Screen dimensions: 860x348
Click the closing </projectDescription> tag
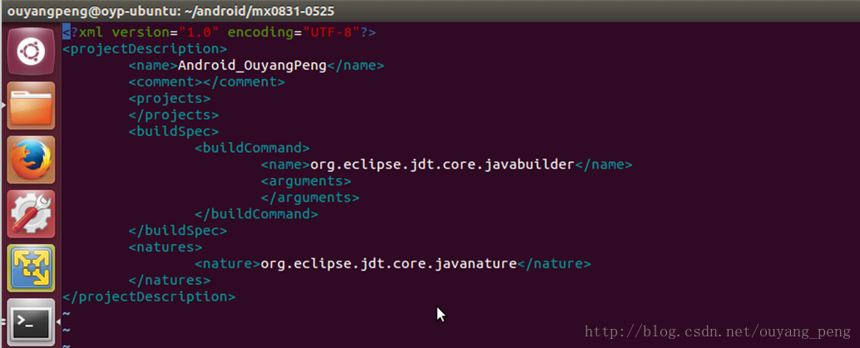pyautogui.click(x=149, y=297)
